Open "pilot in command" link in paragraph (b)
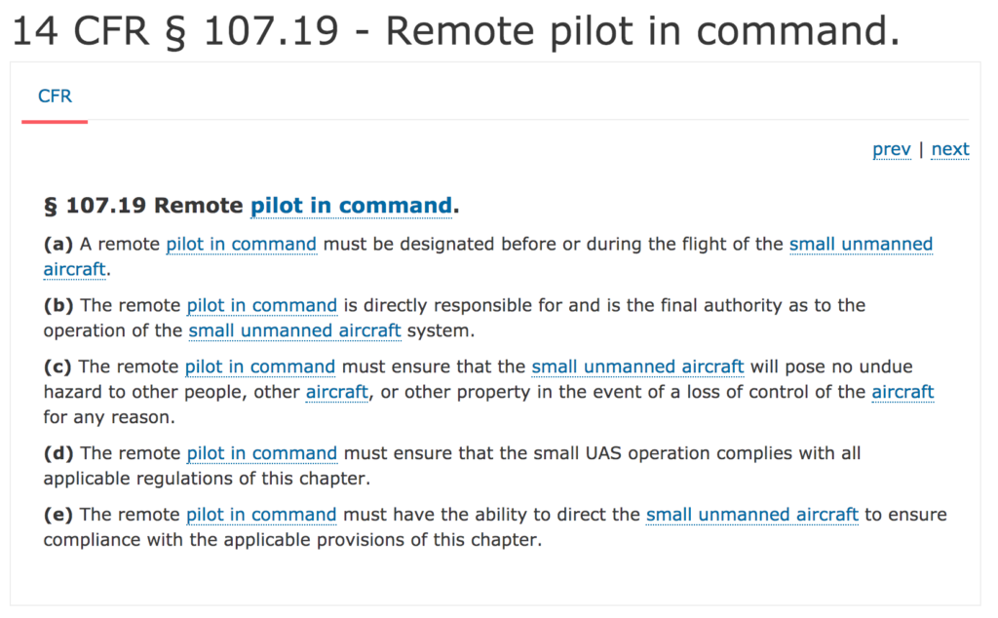Screen dimensions: 998x618 [x=262, y=305]
